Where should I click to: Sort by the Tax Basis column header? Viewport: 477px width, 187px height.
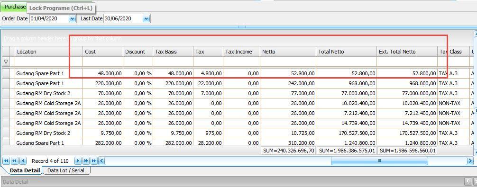(173, 52)
